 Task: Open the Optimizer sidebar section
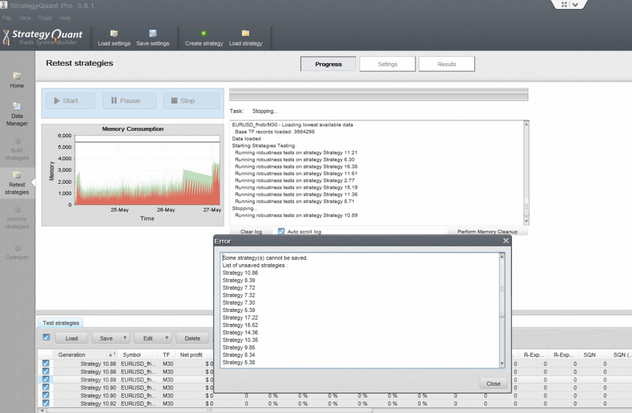click(17, 252)
